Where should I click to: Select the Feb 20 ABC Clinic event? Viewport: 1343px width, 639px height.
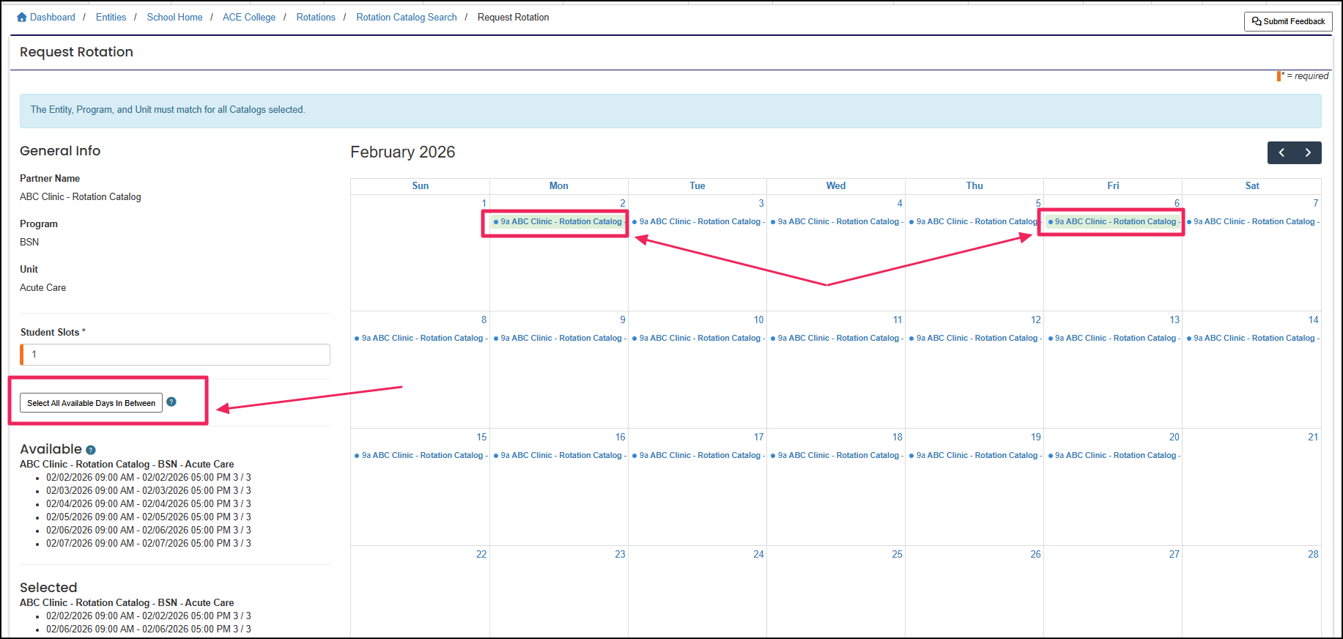[x=1113, y=455]
